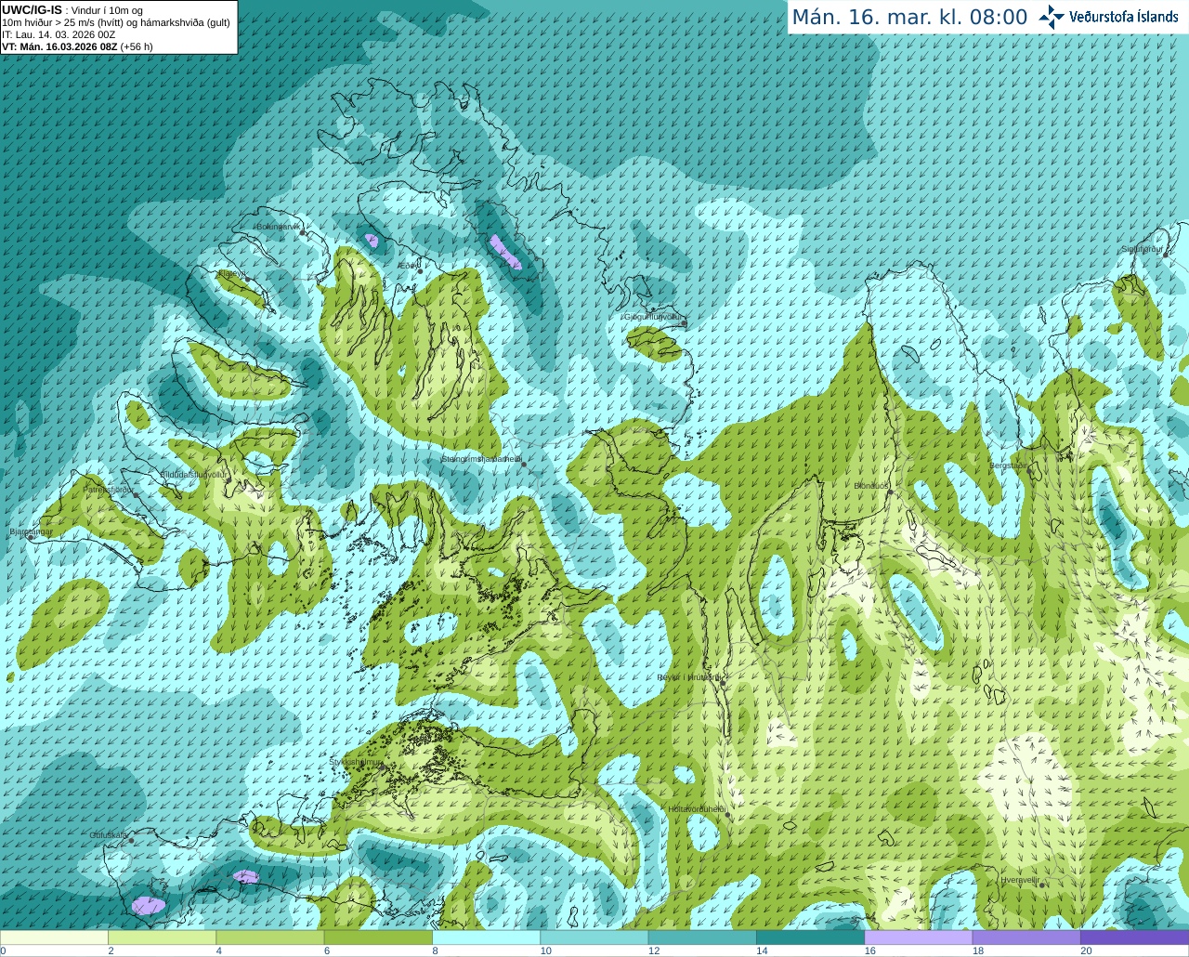Screen dimensions: 1189x957
Task: Click the UWC/IG-IS model title
Action: click(x=32, y=10)
